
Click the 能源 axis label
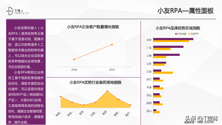105,113
